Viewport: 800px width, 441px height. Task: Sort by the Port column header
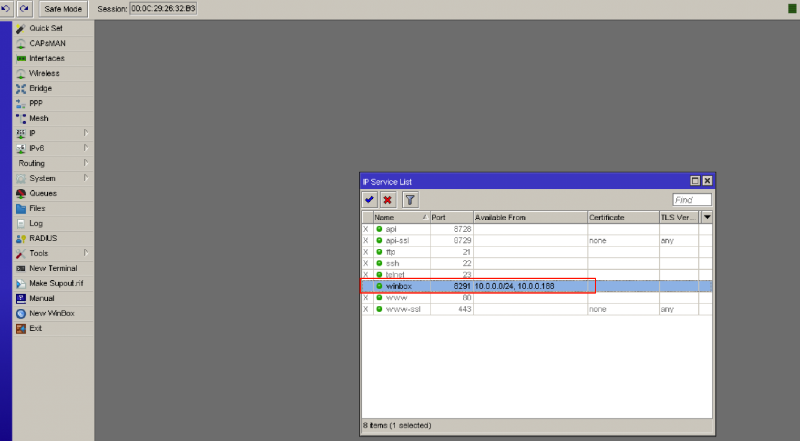click(452, 217)
